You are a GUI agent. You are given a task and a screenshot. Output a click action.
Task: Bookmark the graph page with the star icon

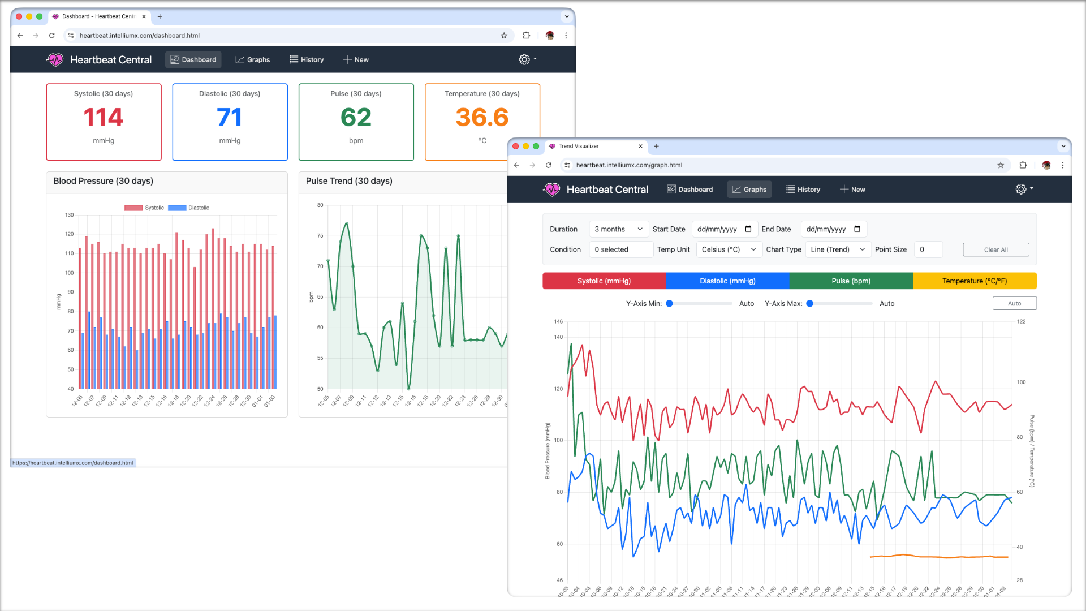[x=1001, y=165]
